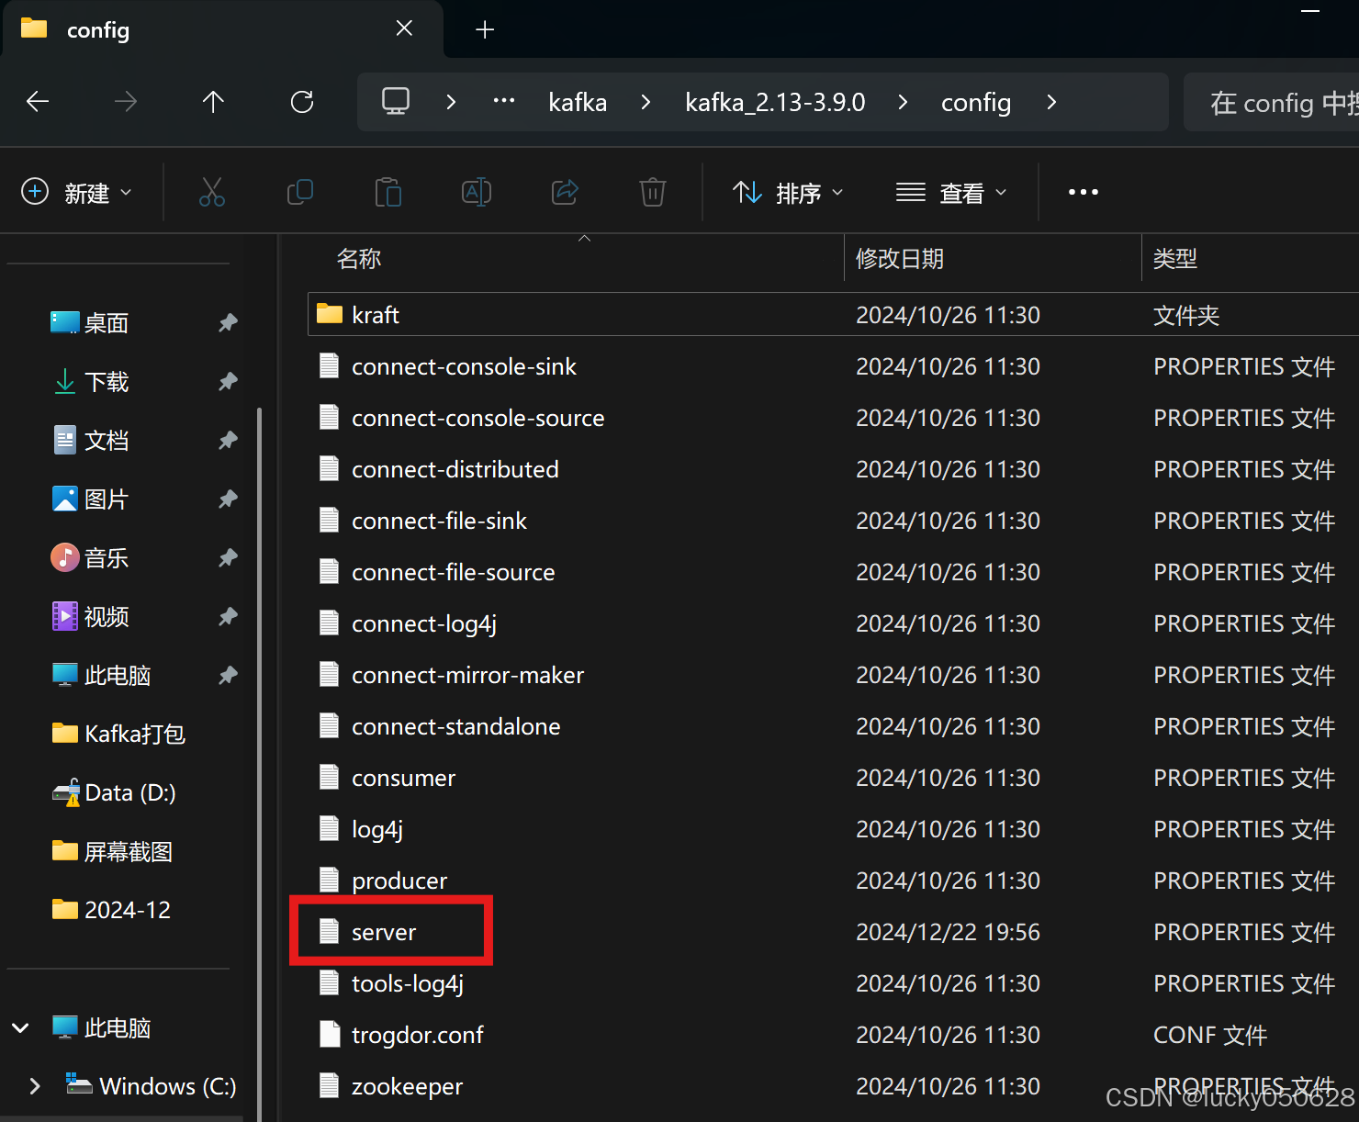
Task: Unpin 桌面 using its pin icon
Action: (228, 322)
